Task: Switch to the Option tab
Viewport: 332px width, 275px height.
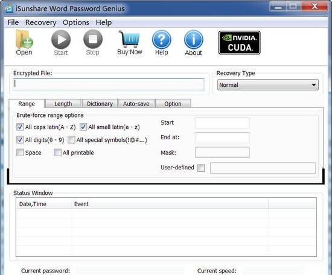Action: pyautogui.click(x=173, y=104)
